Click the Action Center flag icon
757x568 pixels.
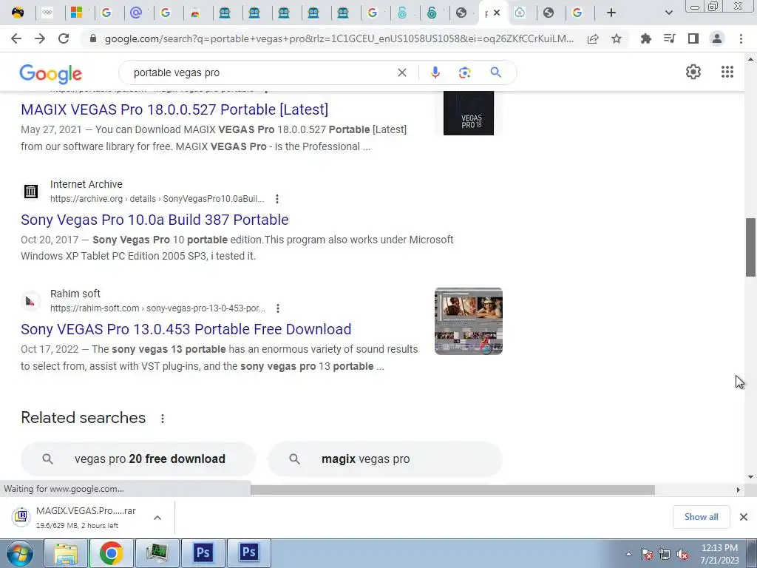pos(647,555)
